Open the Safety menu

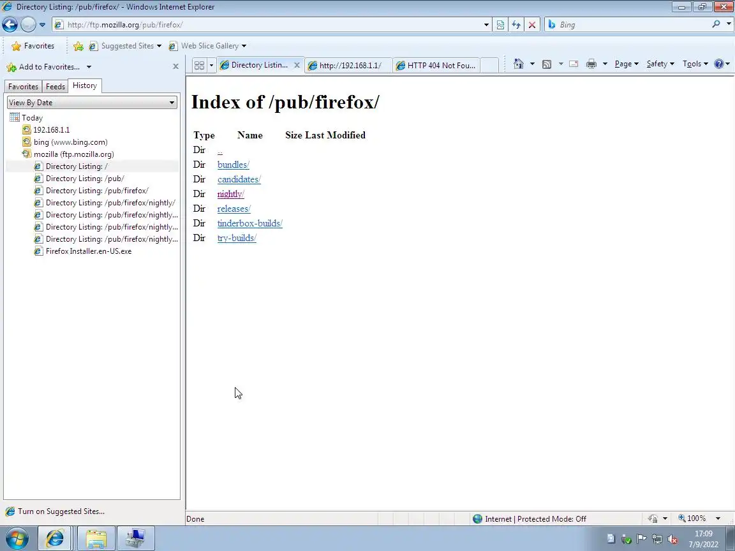pos(660,64)
